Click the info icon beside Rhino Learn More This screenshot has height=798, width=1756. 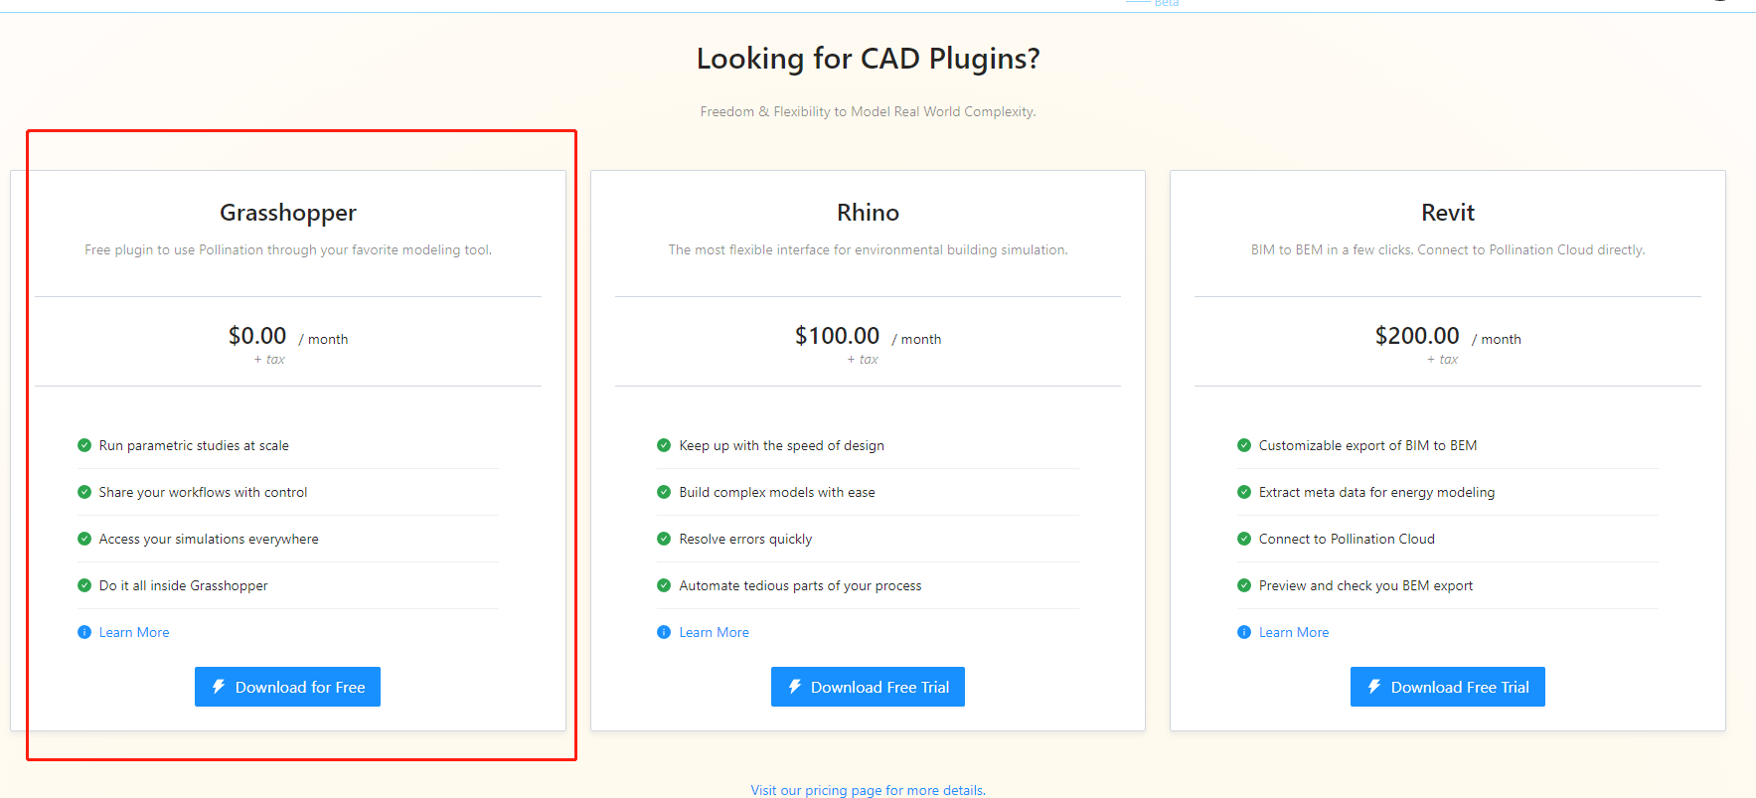(664, 632)
